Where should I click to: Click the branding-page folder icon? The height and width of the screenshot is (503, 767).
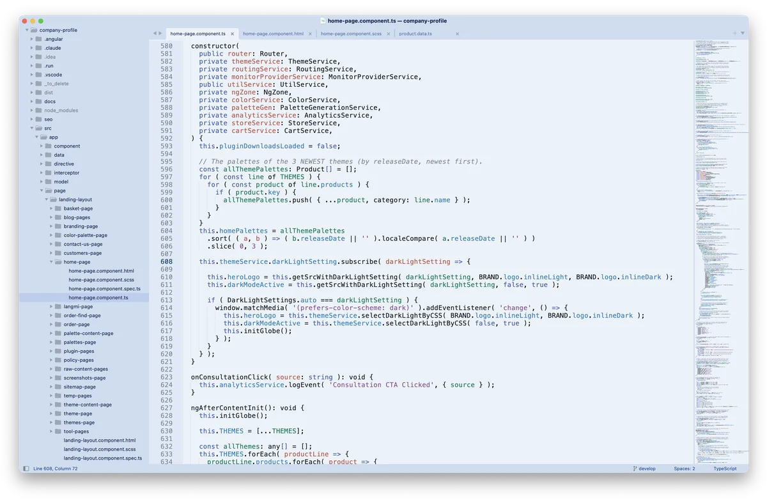(58, 226)
